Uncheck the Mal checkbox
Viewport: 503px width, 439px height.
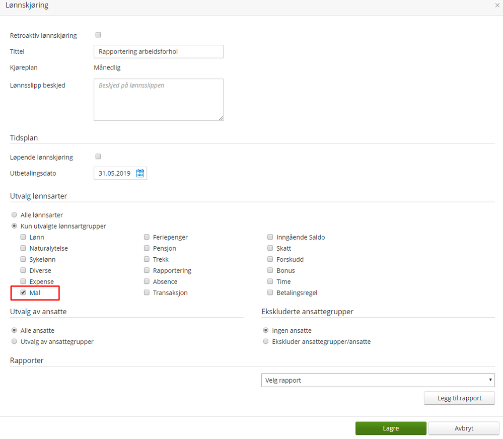click(23, 292)
